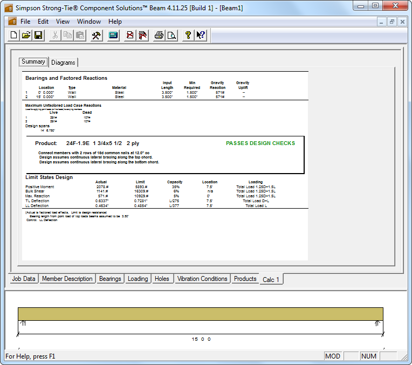Open the Help menu
Screen dimensions: 412x365
pos(115,22)
